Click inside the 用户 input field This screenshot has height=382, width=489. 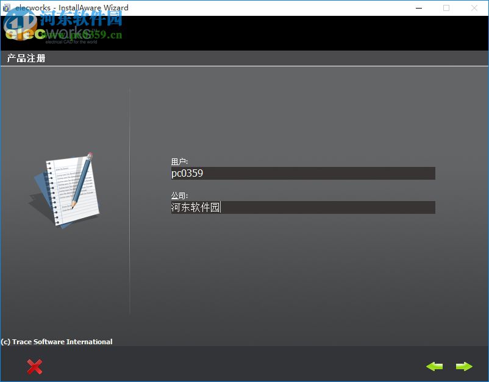click(302, 173)
